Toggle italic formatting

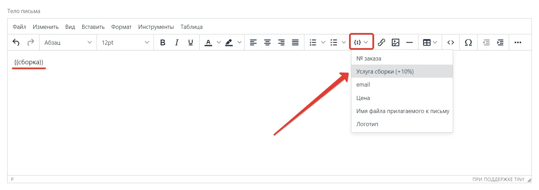(177, 42)
